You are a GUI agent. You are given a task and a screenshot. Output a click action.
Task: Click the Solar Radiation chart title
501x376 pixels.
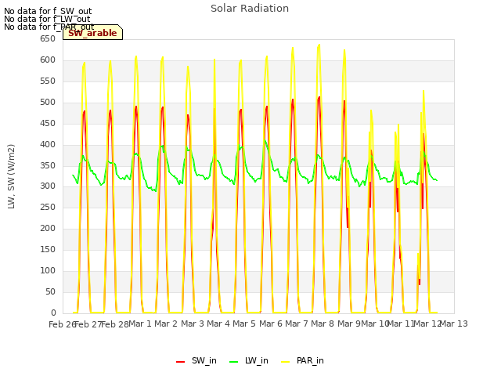pos(250,9)
